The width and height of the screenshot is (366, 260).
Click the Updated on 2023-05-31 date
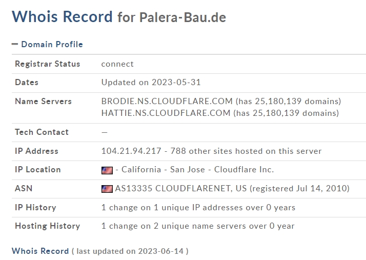tap(147, 83)
